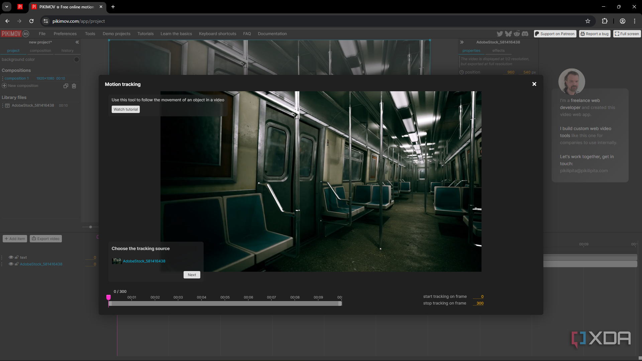Bookmark this page with star icon
The image size is (642, 361).
588,21
